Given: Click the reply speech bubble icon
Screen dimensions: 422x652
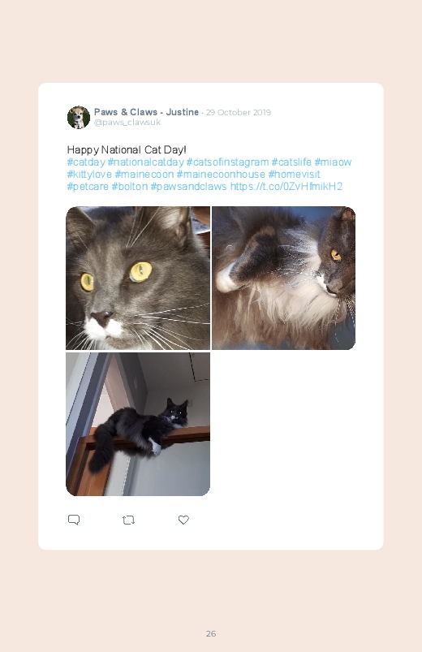Looking at the screenshot, I should click(x=74, y=520).
